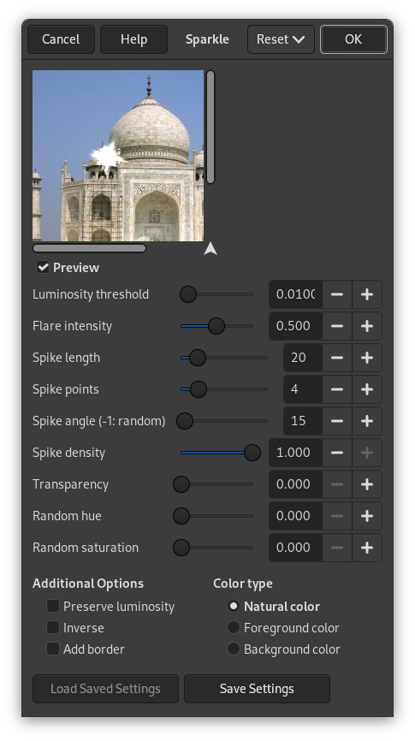Increase Luminosity threshold with plus
The image size is (415, 741).
pos(367,294)
